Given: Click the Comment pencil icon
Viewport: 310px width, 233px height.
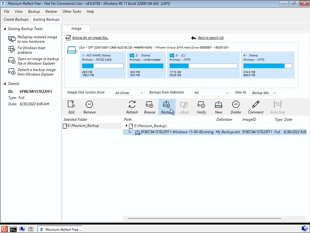Looking at the screenshot, I should tap(256, 104).
